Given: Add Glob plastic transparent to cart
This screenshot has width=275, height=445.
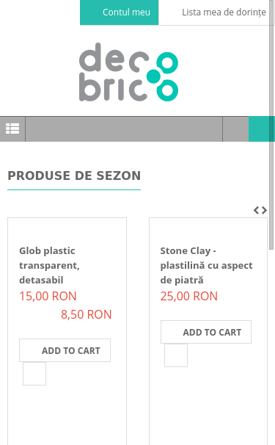Looking at the screenshot, I should click(x=65, y=350).
